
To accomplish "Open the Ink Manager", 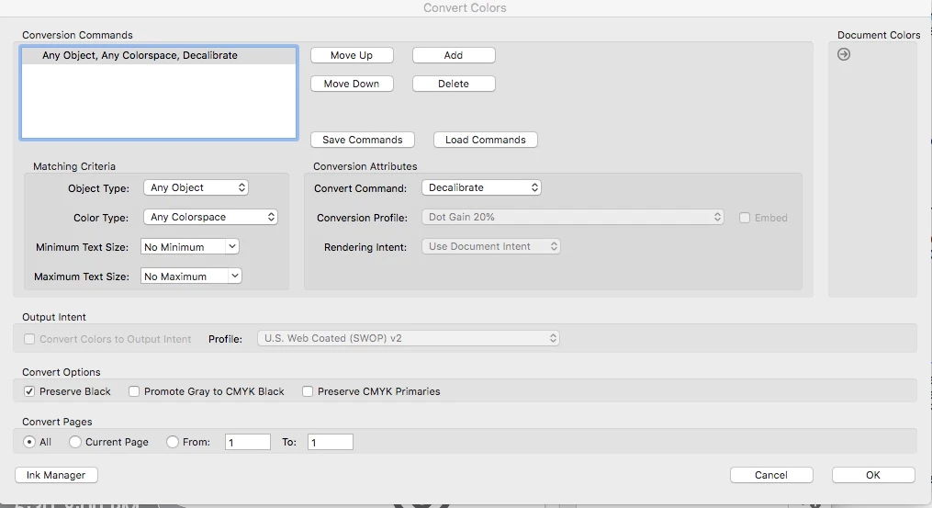I will click(x=56, y=475).
